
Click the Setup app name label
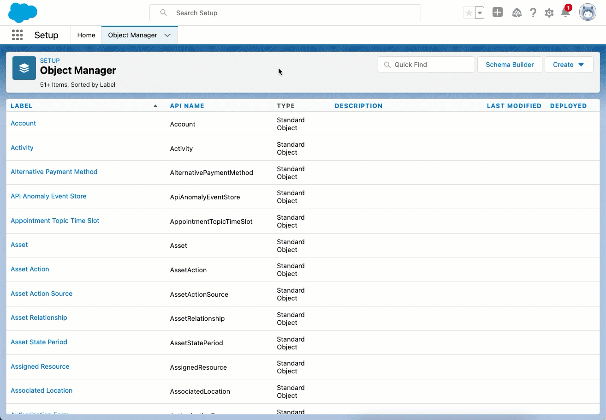click(47, 35)
